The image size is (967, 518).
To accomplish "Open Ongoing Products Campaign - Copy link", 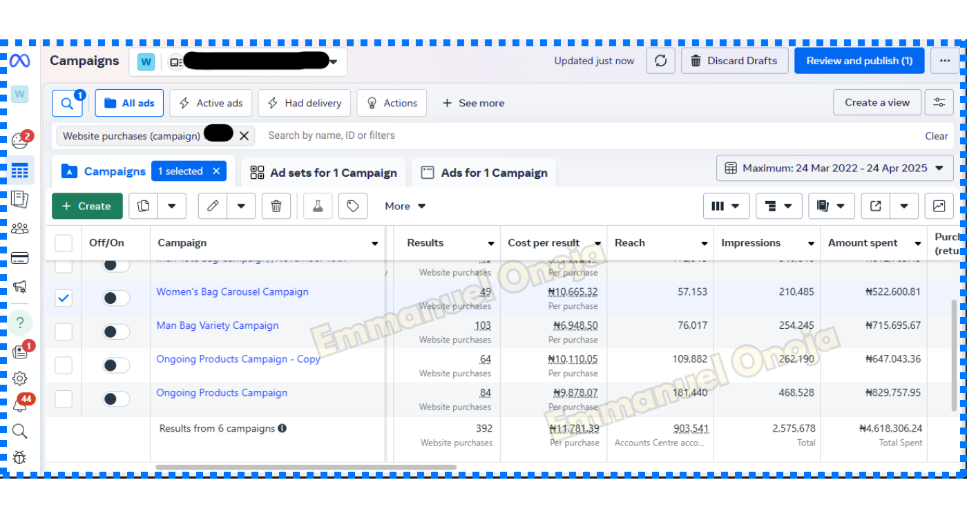I will pos(238,359).
